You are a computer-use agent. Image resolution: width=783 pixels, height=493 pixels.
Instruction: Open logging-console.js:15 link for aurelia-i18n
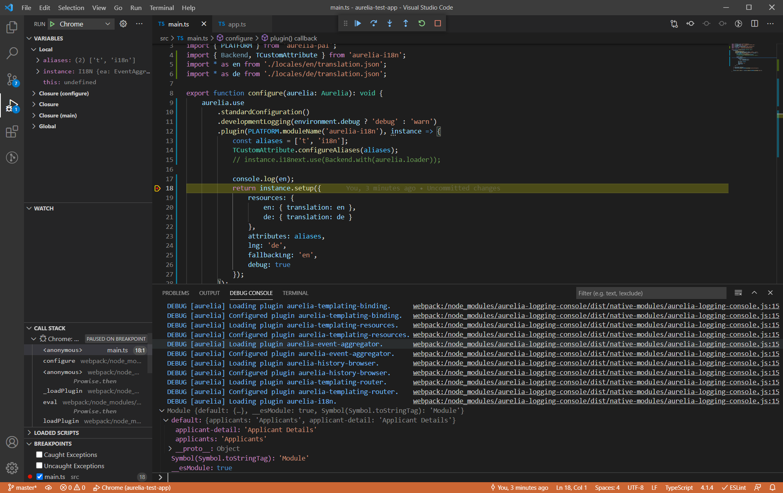click(x=596, y=401)
